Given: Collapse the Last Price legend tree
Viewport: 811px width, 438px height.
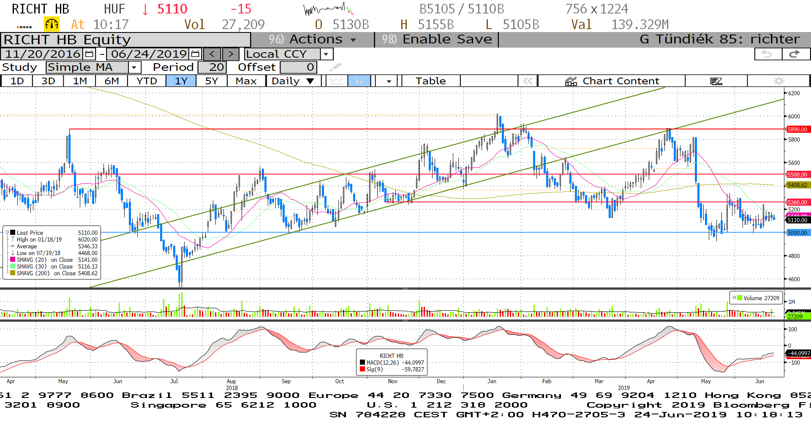Looking at the screenshot, I should click(x=7, y=232).
